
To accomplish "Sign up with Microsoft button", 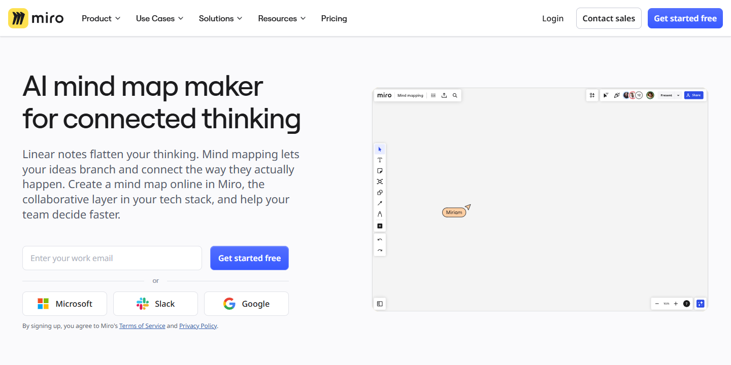I will (x=64, y=304).
